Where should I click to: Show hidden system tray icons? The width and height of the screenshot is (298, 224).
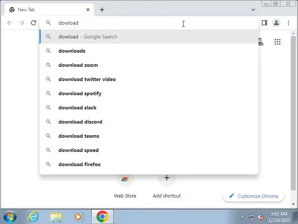[x=242, y=217]
